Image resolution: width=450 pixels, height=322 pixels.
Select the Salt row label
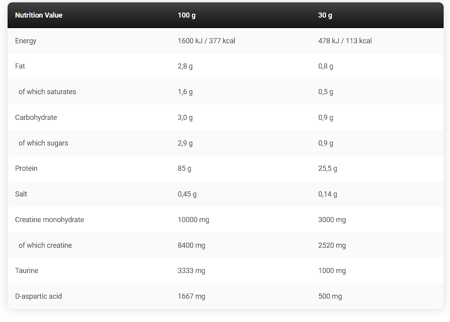(x=21, y=194)
